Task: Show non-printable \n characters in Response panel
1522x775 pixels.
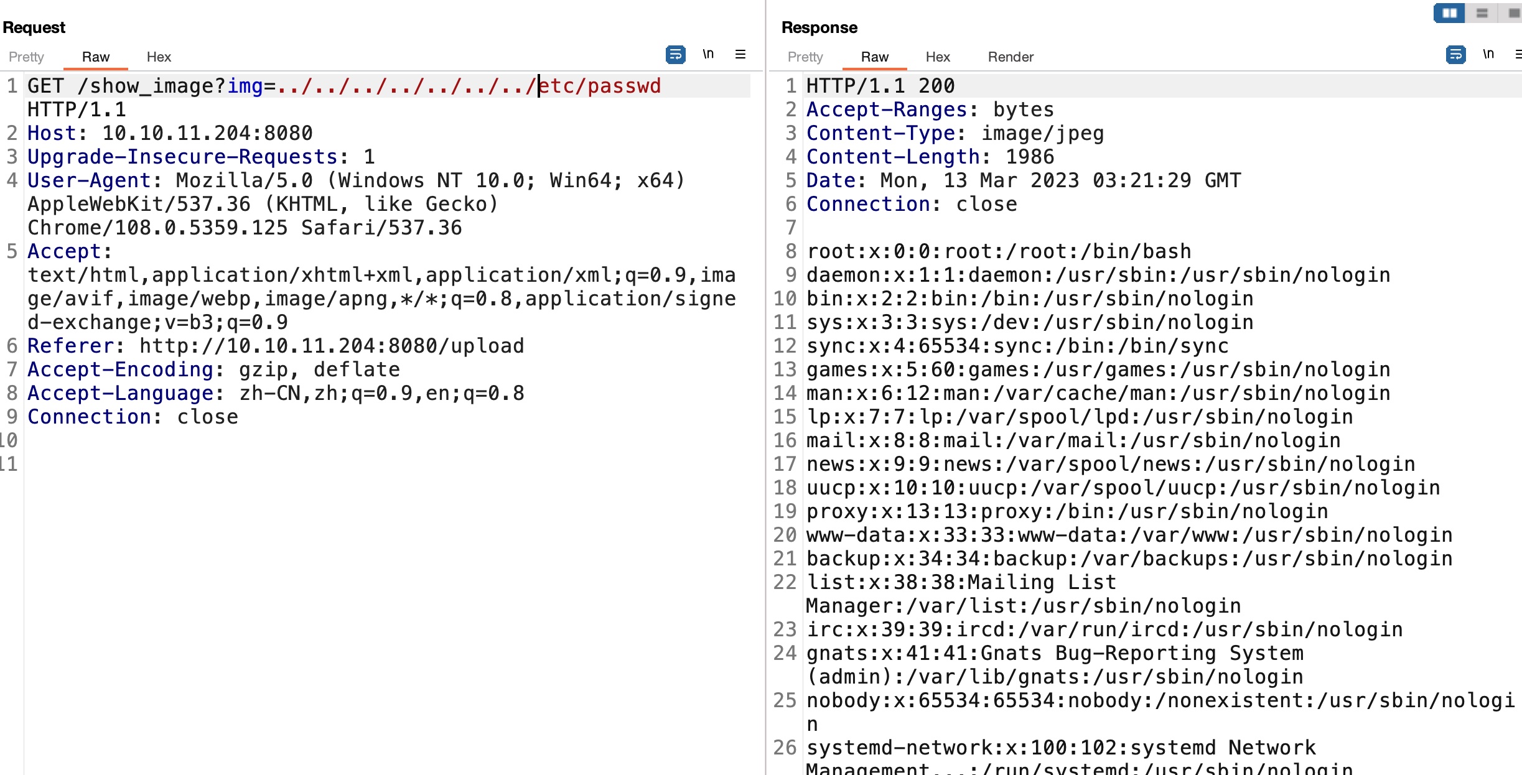Action: click(x=1488, y=55)
